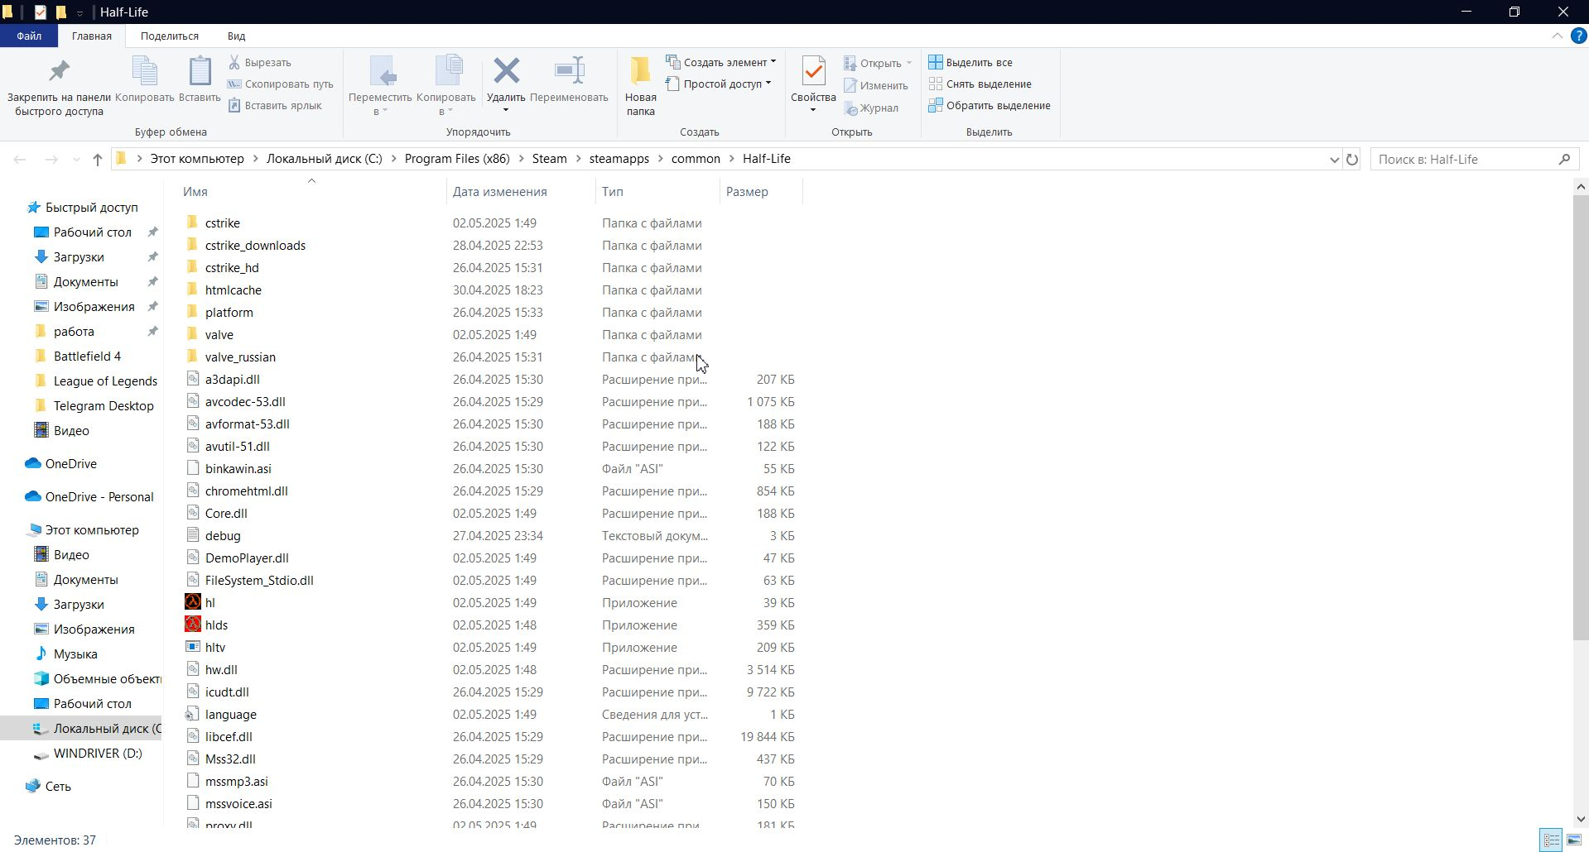This screenshot has width=1589, height=852.
Task: Switch to large icons view toggle
Action: [1573, 840]
